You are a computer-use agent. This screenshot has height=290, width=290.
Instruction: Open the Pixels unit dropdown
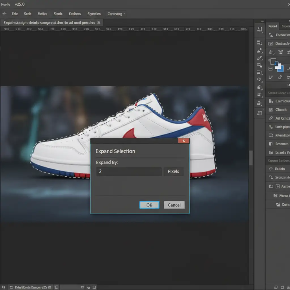point(173,172)
